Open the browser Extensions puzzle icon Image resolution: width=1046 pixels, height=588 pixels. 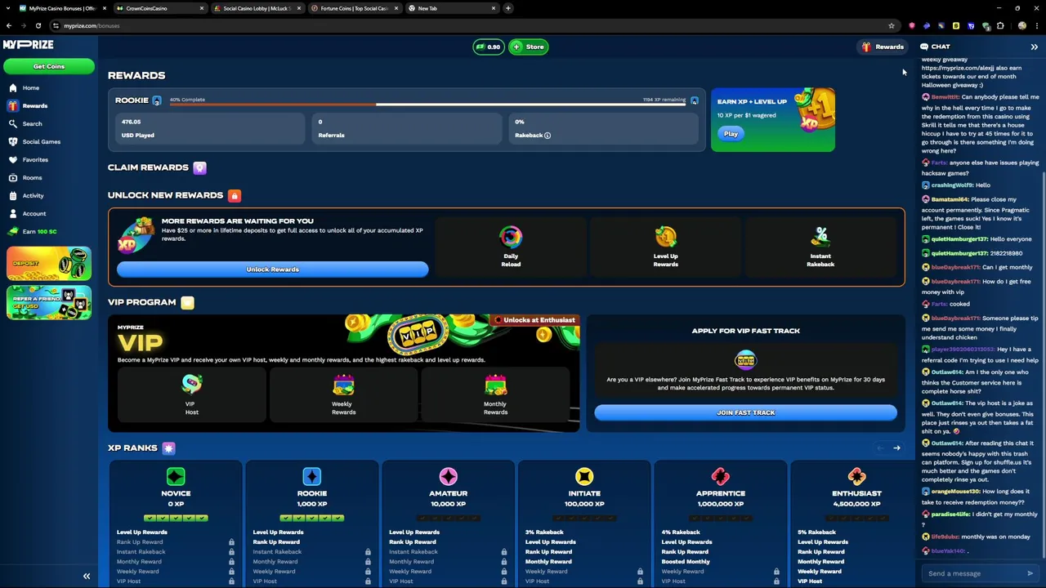[x=1000, y=25]
